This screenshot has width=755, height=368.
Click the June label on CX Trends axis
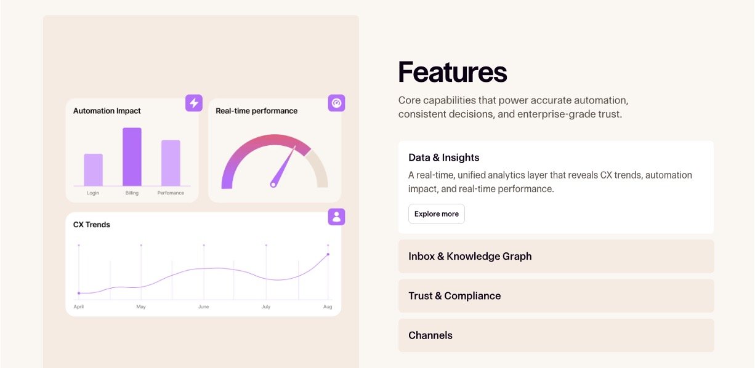pos(203,306)
